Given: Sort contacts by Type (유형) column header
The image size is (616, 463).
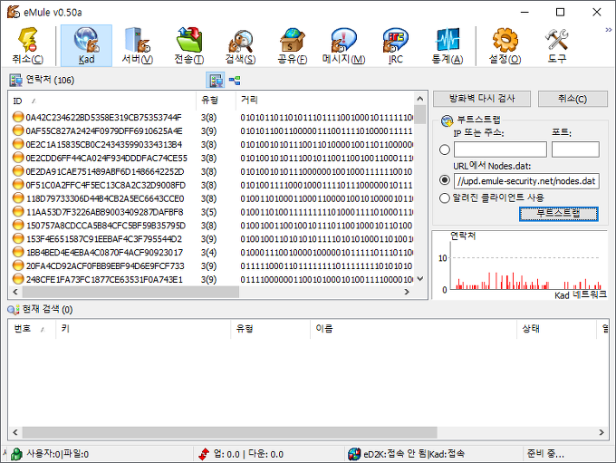Looking at the screenshot, I should [216, 101].
